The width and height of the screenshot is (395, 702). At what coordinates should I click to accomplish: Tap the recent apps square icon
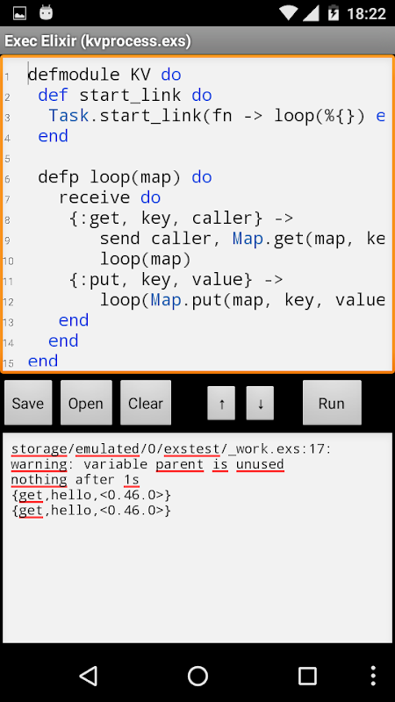[x=307, y=675]
